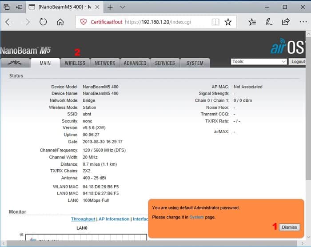The image size is (311, 247).
Task: Click the share page icon
Action: (x=286, y=22)
